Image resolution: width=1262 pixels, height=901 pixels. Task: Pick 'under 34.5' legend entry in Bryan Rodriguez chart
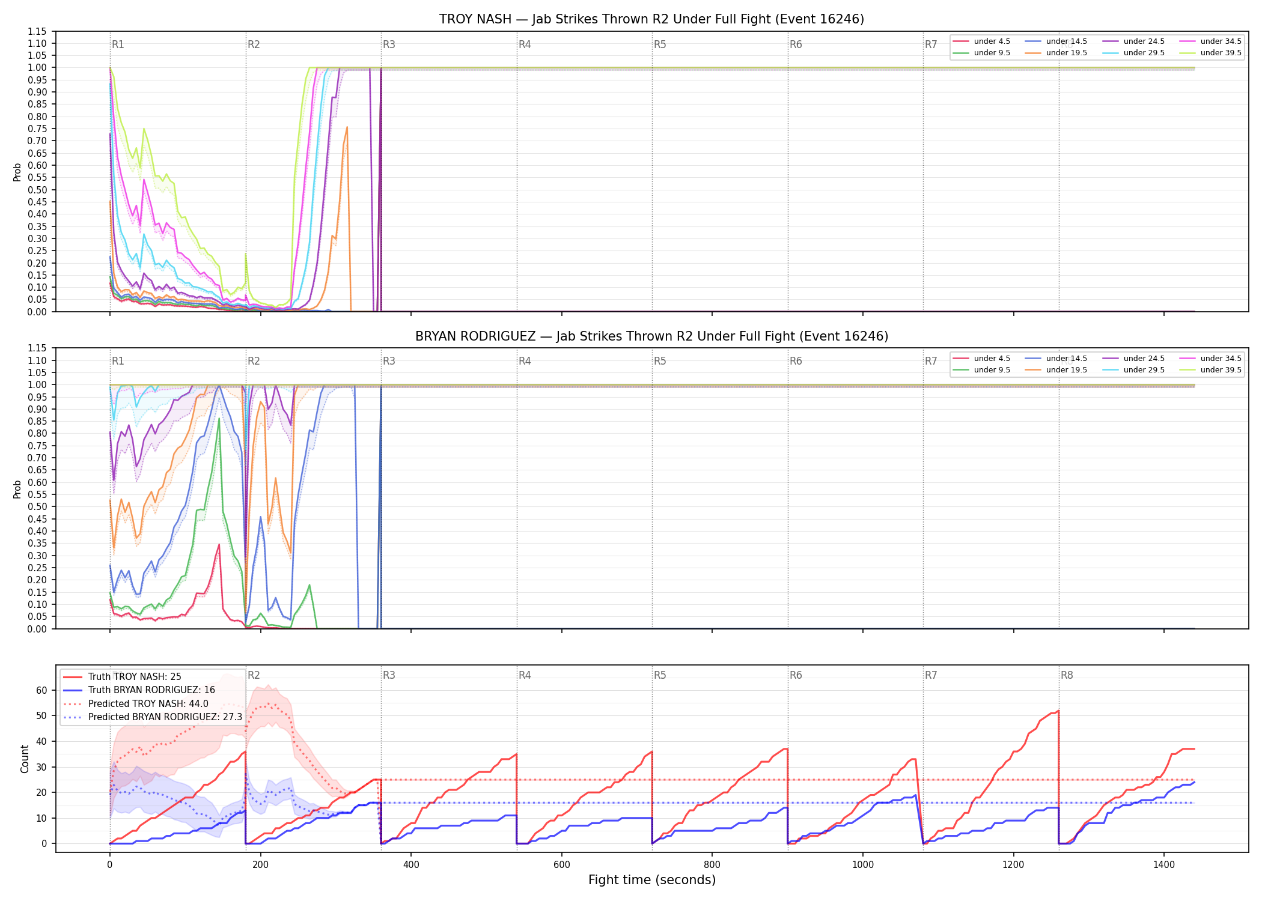1210,359
